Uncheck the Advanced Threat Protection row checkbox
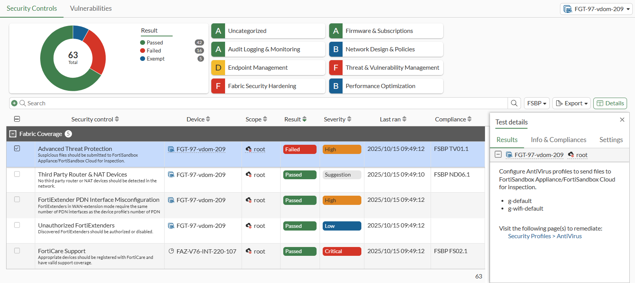Viewport: 635px width, 283px height. (x=17, y=149)
